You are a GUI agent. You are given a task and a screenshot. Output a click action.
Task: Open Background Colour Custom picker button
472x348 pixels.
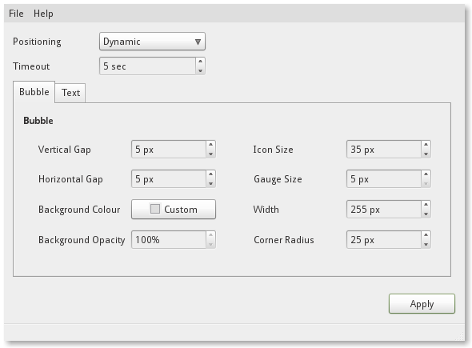click(174, 210)
